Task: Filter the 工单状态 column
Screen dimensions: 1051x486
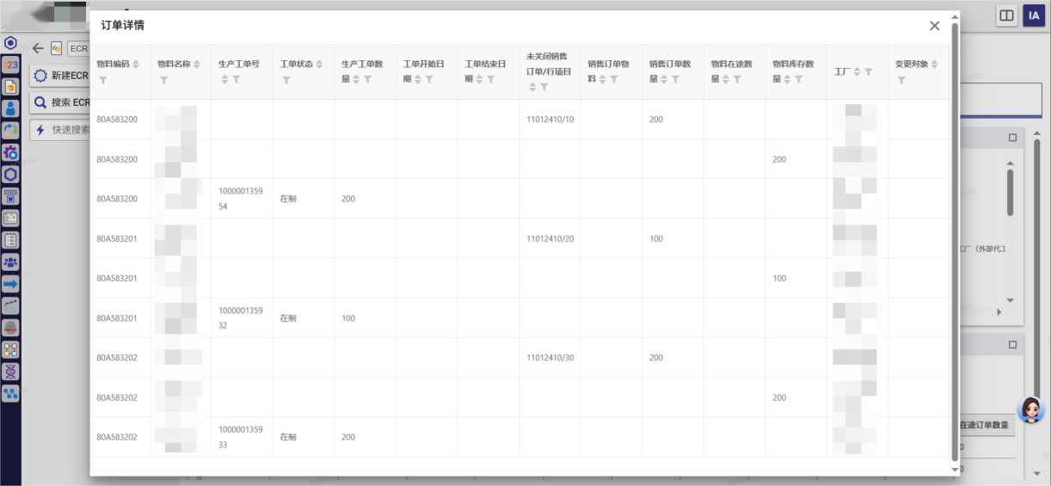Action: (286, 80)
